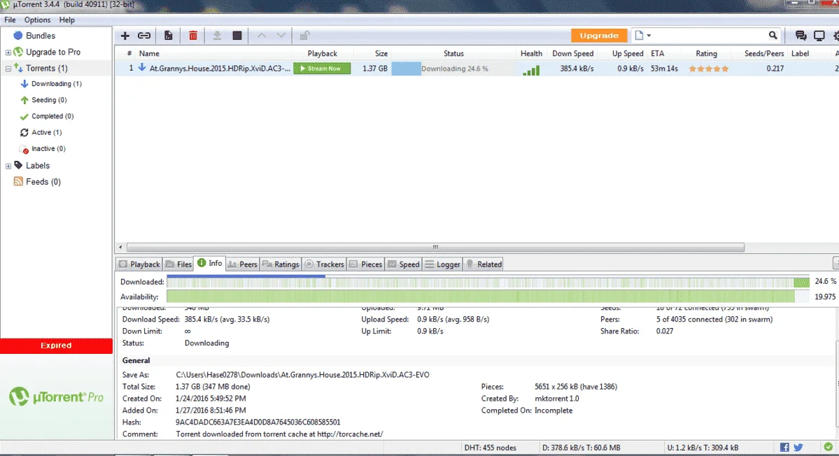Screen dimensions: 839x456
Task: Switch to the Ratings tab
Action: (x=281, y=264)
